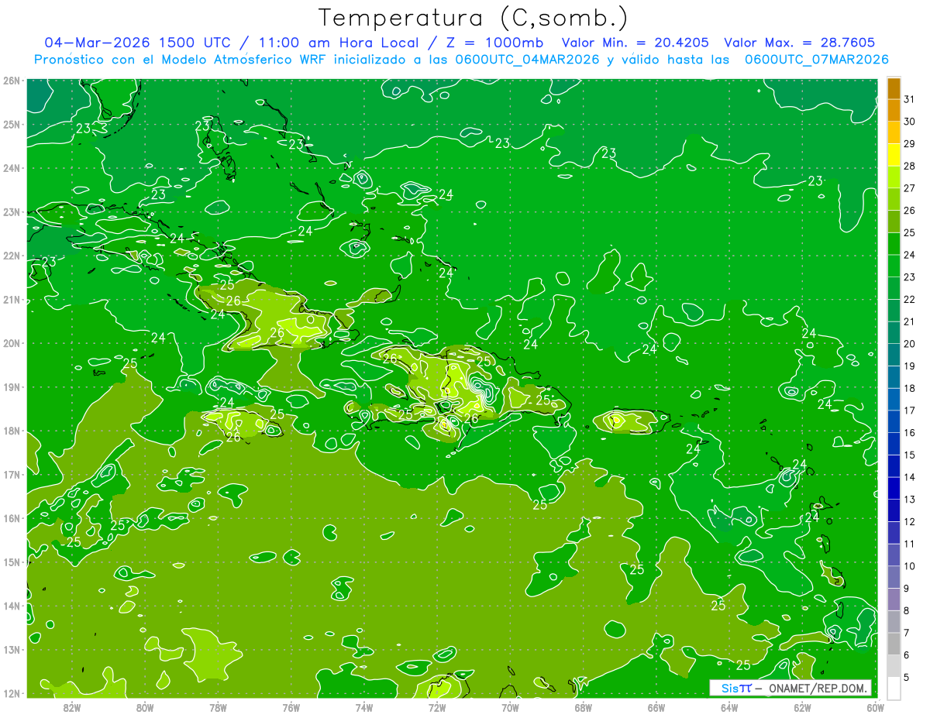Click the 15N latitude axis label
Screen dimensions: 930x718
click(12, 562)
